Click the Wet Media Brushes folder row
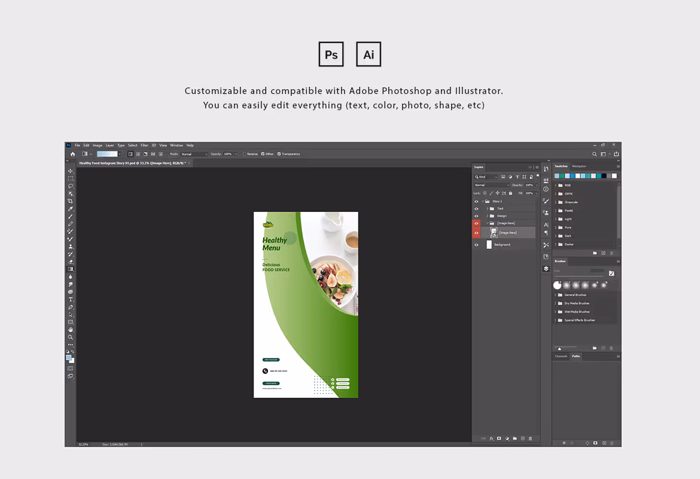 [585, 312]
